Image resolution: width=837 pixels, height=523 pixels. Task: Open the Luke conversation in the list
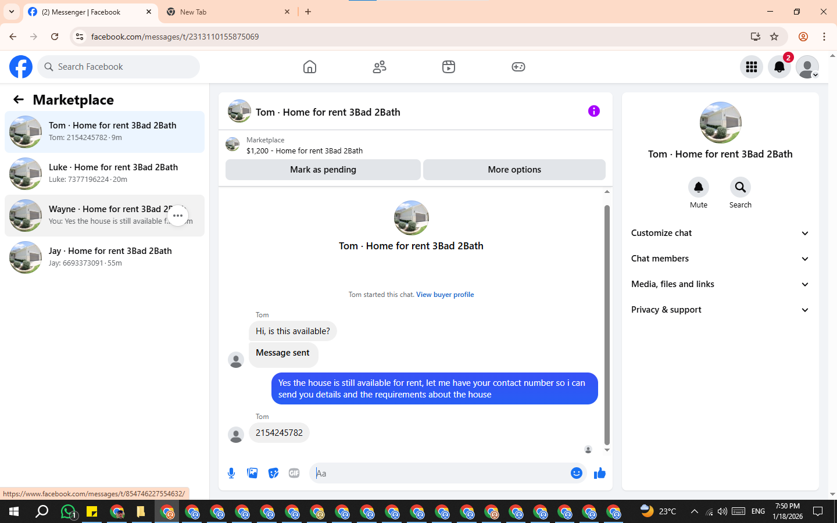105,174
